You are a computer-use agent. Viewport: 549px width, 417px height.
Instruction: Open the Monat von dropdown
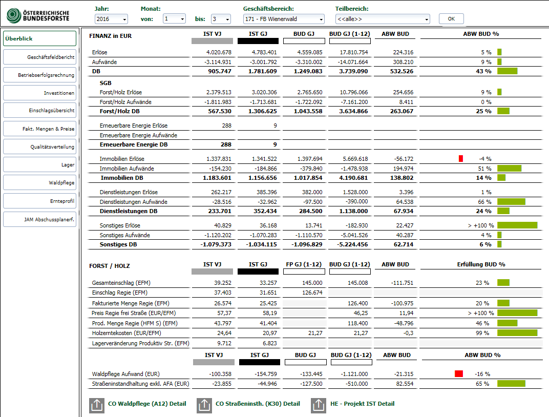174,18
